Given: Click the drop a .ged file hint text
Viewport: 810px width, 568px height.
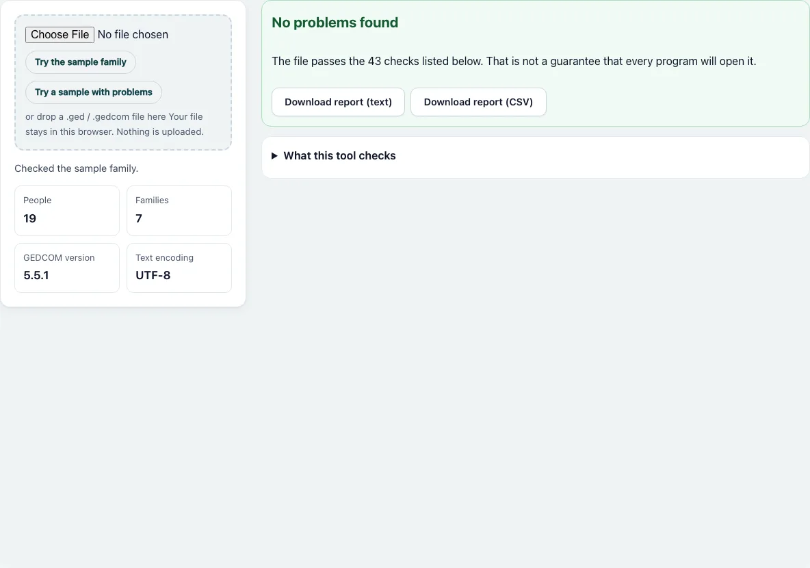Looking at the screenshot, I should pyautogui.click(x=115, y=124).
